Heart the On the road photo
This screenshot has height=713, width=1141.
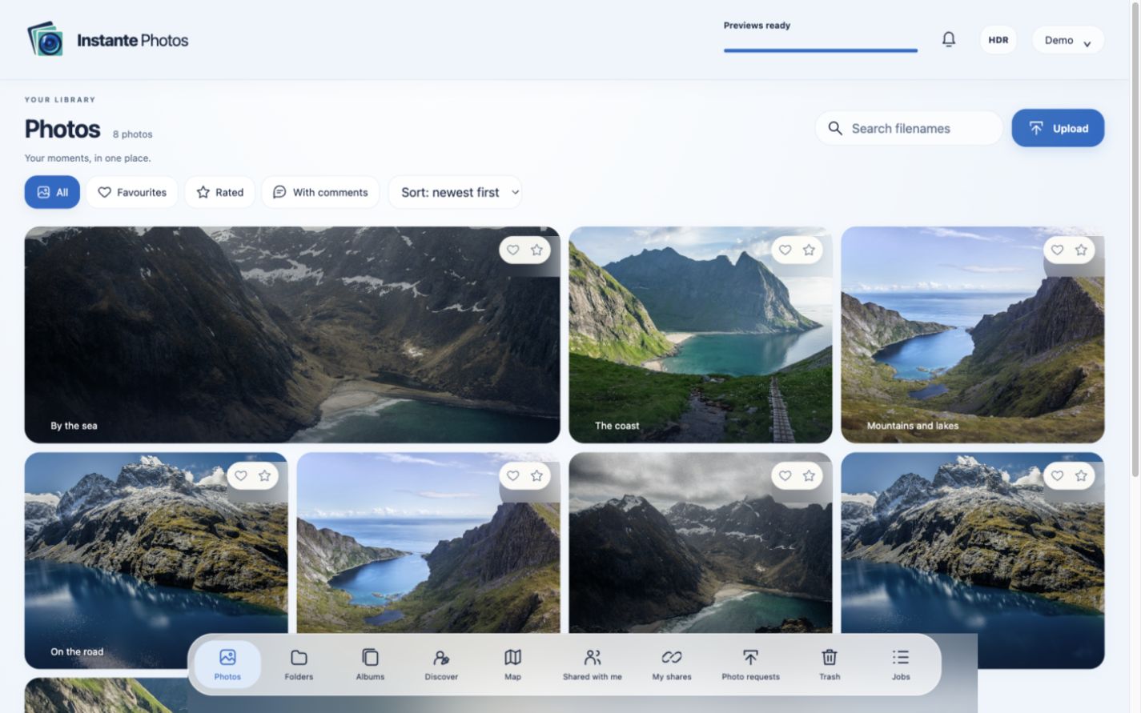[241, 475]
